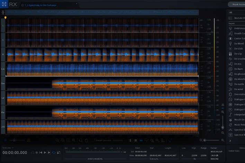Toggle the L channel selection
Image resolution: width=245 pixels, height=163 pixels.
pyautogui.click(x=3, y=26)
